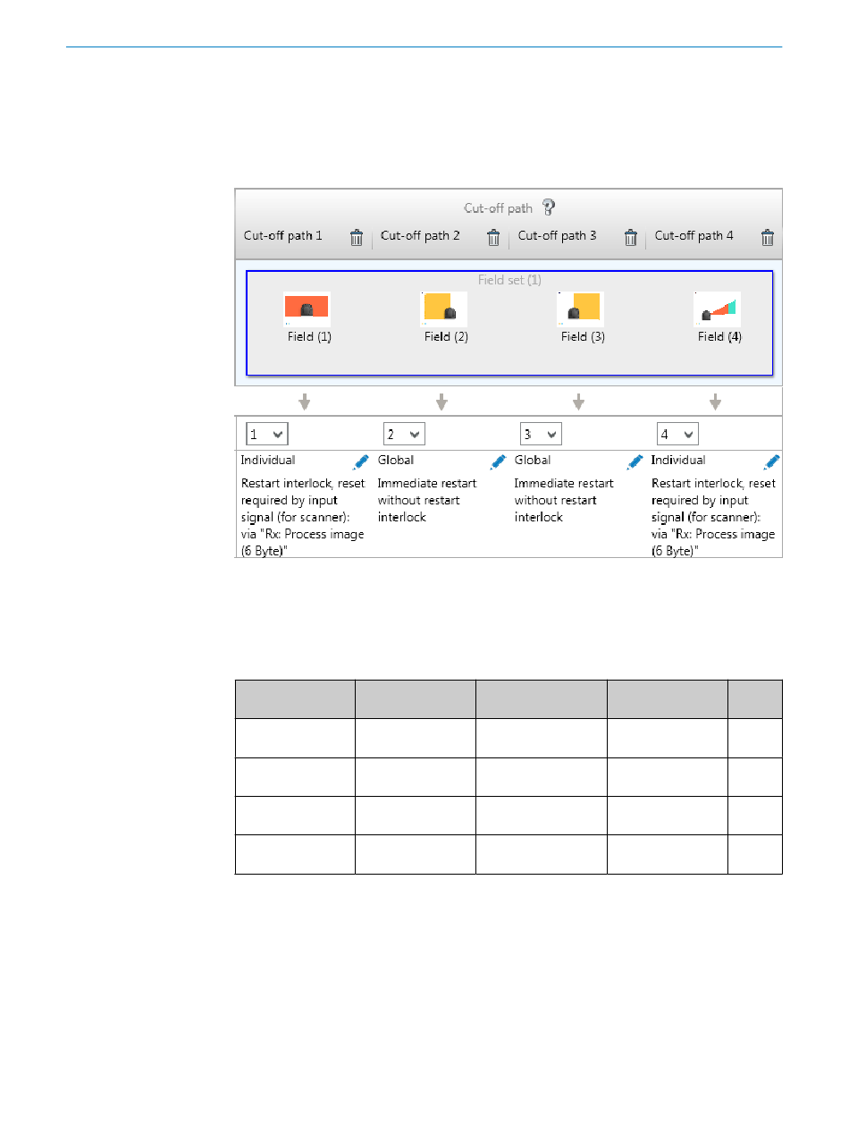Edit the third column Global setting pencil icon

pos(635,461)
